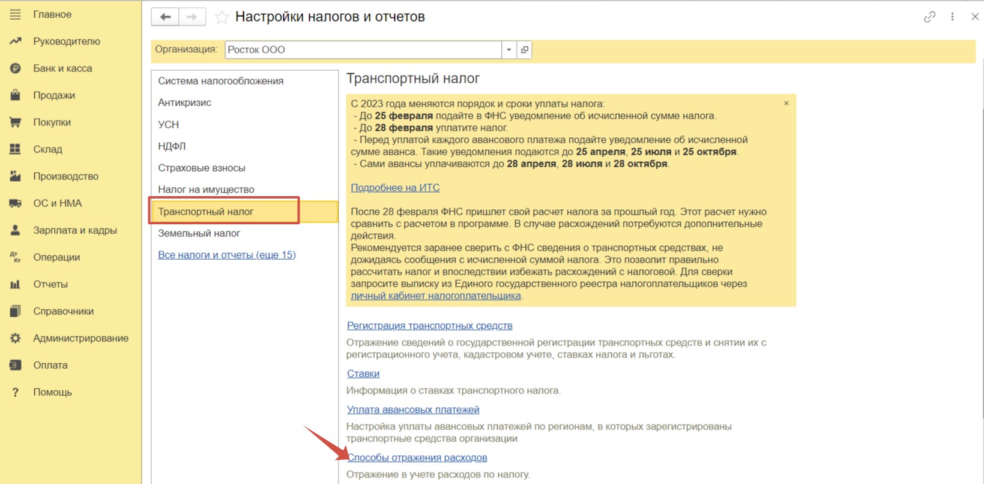Open the hamburger Главное menu icon
984x484 pixels.
tap(15, 14)
